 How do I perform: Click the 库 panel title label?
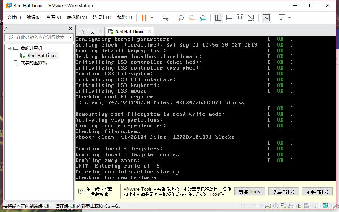pyautogui.click(x=7, y=29)
